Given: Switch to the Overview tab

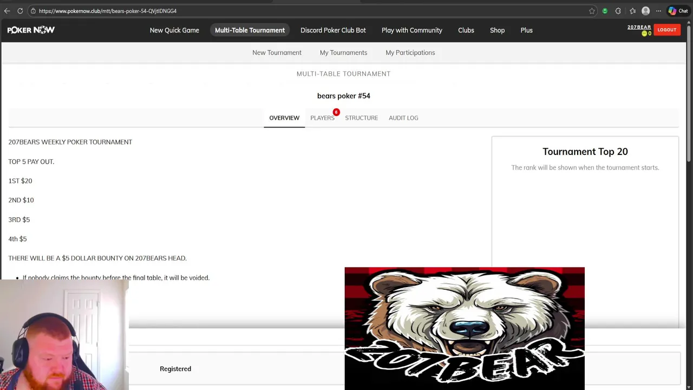Looking at the screenshot, I should pos(284,118).
